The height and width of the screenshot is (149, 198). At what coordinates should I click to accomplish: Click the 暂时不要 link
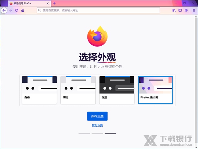tap(97, 125)
